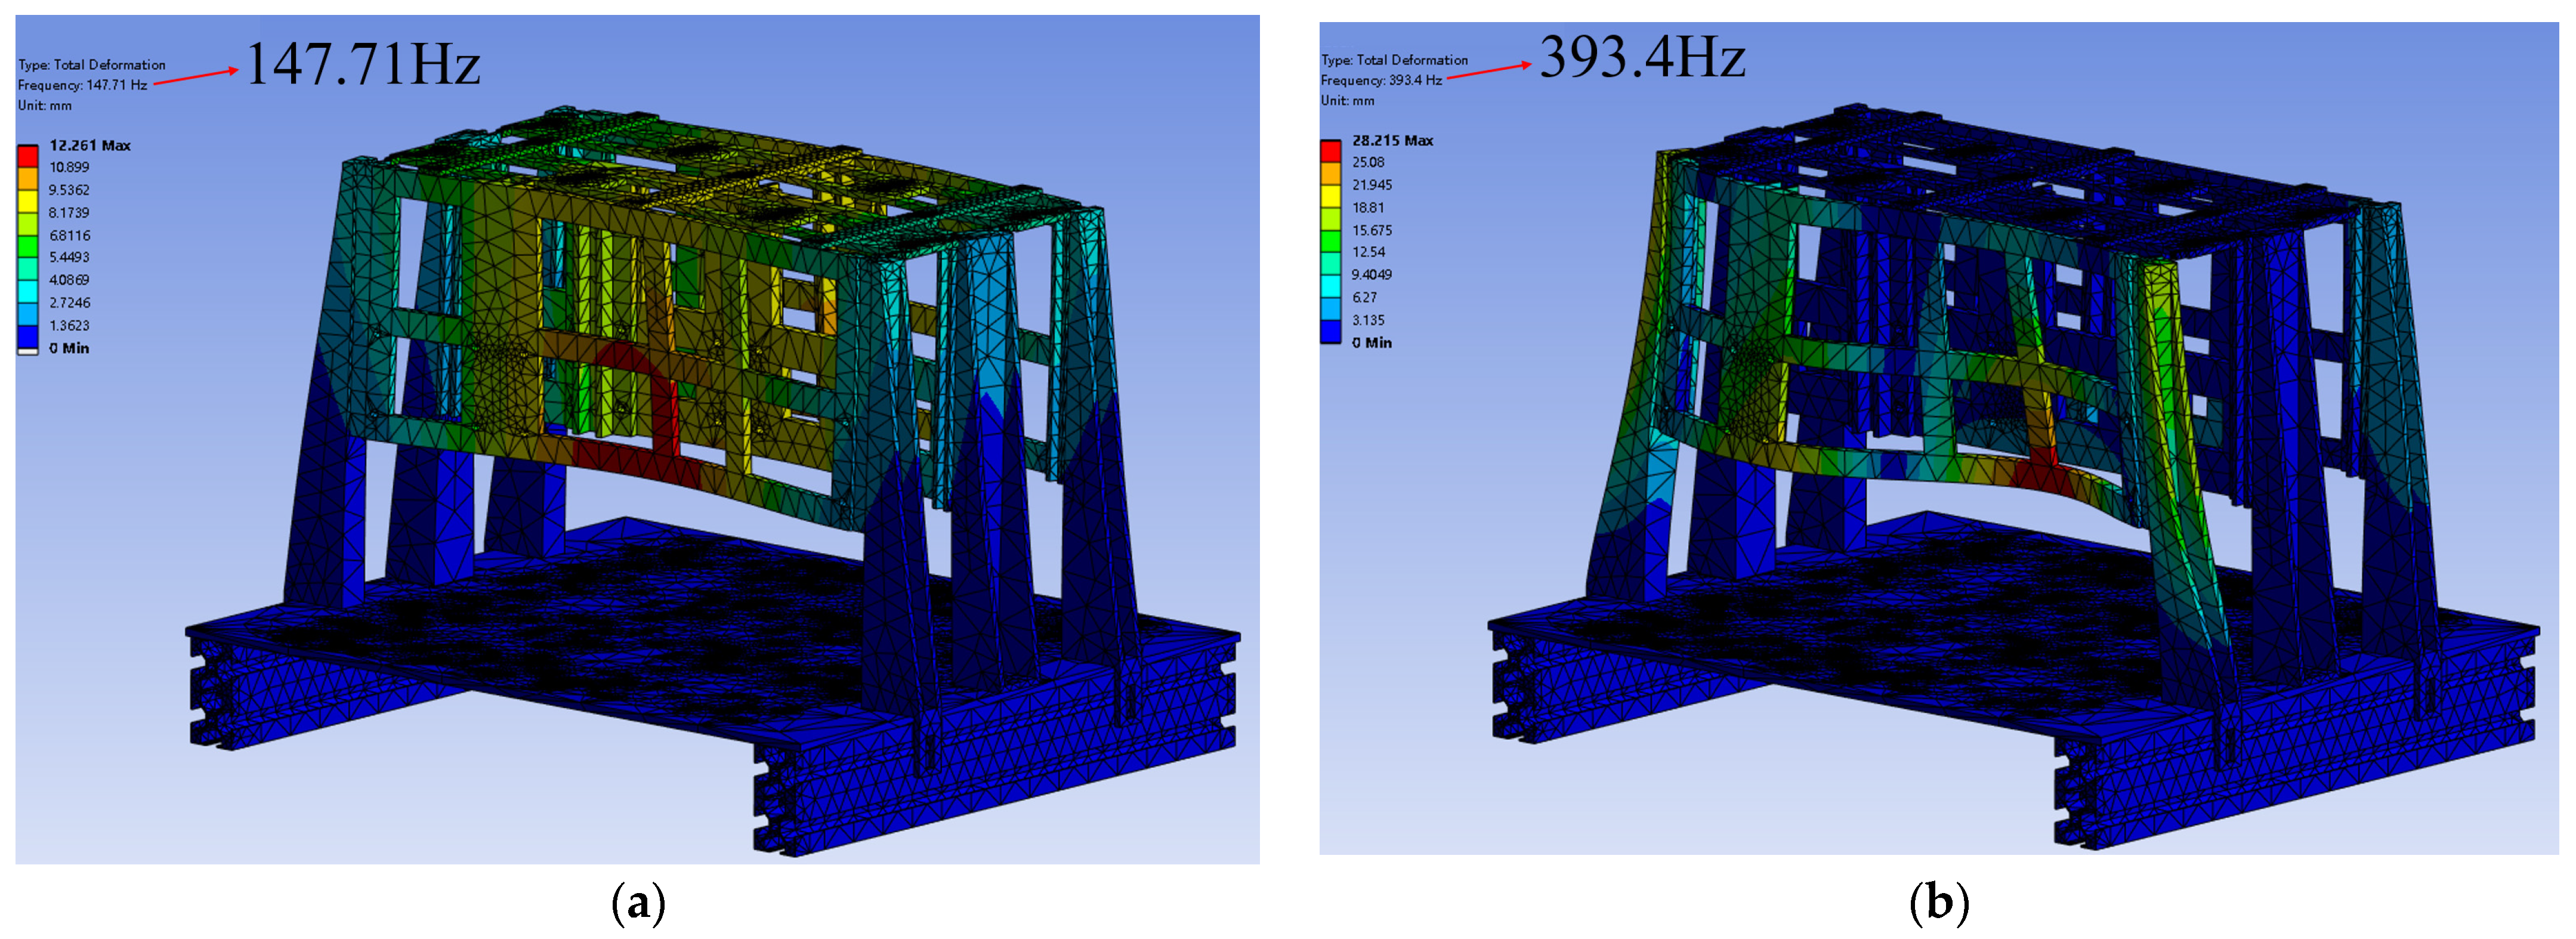2576x939 pixels.
Task: Click the red arrow pointing to 147.71Hz
Action: click(196, 76)
